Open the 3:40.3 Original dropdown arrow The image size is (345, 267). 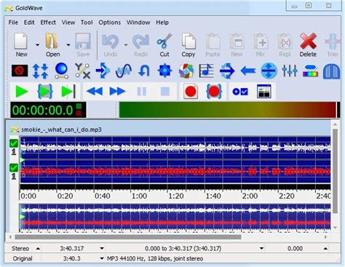coord(102,259)
